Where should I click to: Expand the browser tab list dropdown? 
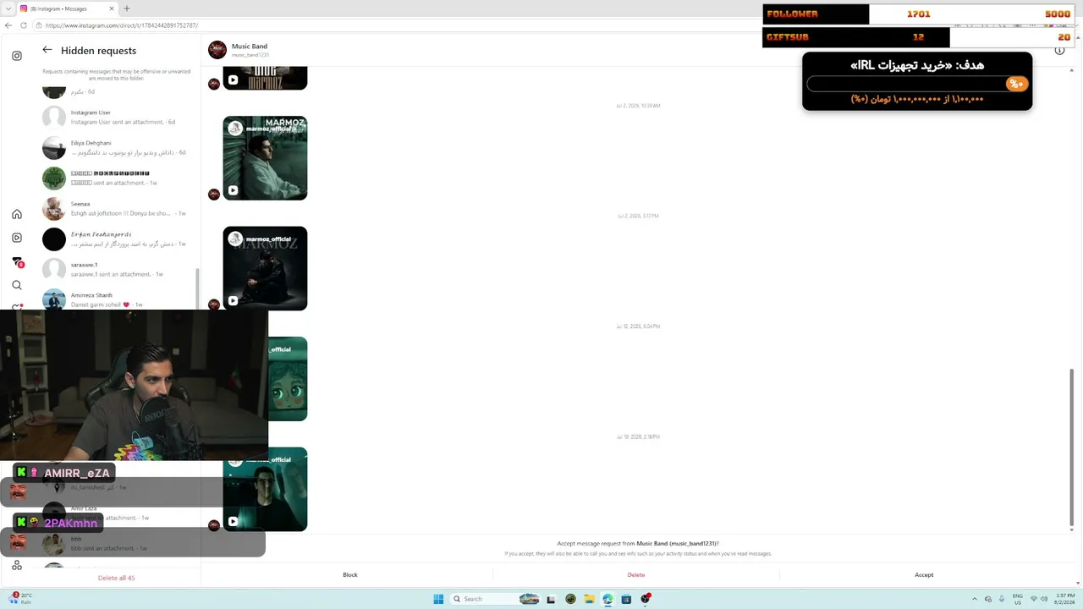click(x=8, y=8)
